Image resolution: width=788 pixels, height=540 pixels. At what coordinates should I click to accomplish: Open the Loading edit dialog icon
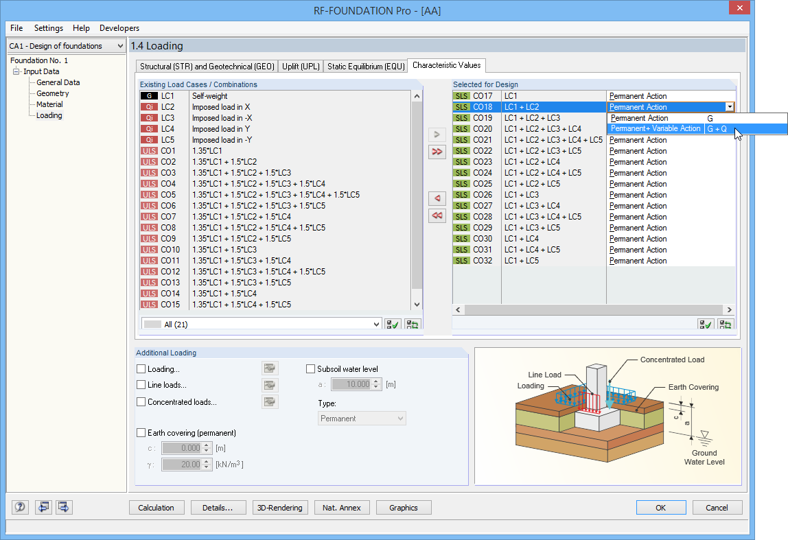pos(270,368)
